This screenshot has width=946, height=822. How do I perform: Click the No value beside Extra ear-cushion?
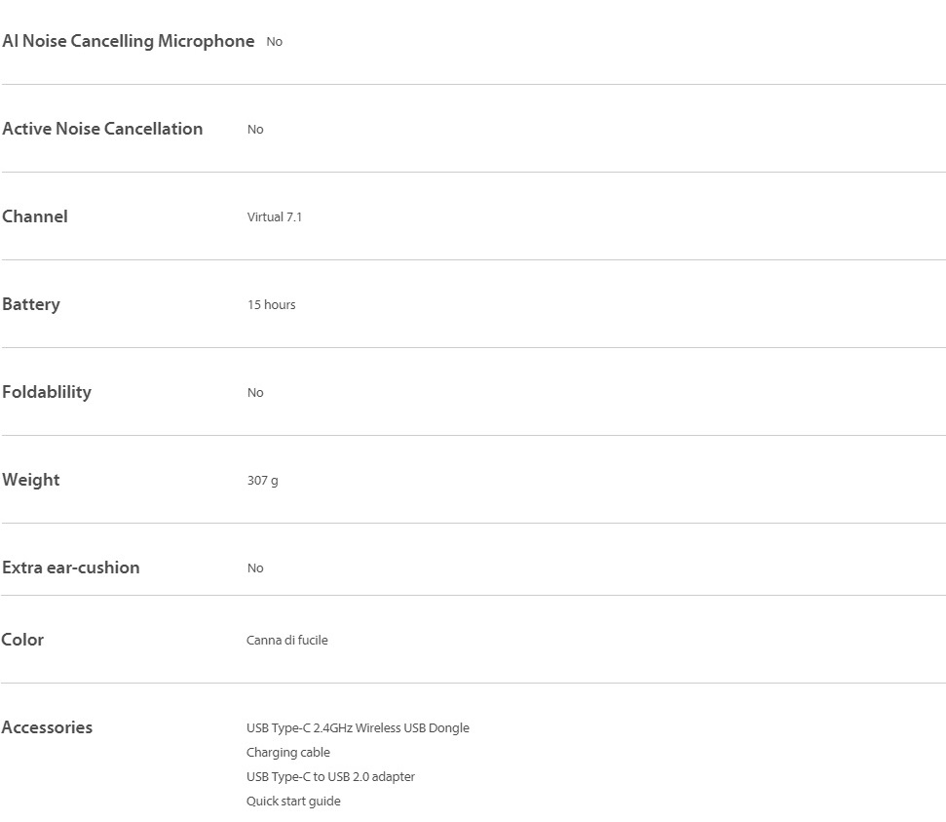pos(255,568)
